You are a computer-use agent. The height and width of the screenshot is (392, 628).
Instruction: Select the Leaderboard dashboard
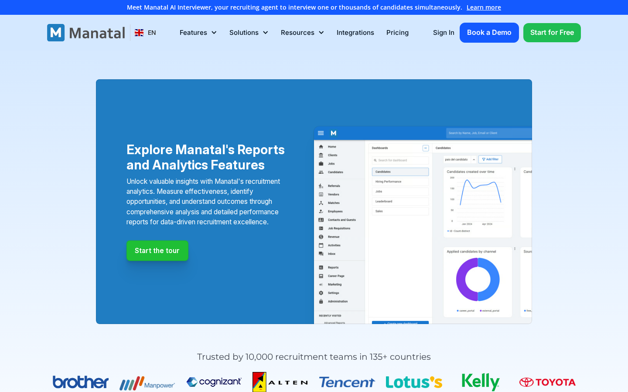coord(400,201)
